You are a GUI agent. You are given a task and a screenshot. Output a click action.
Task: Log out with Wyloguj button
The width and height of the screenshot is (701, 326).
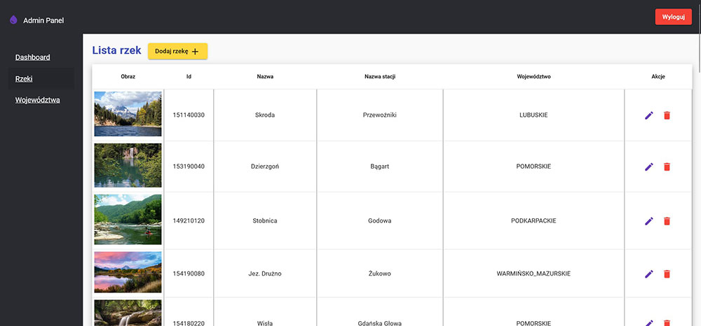pos(673,17)
